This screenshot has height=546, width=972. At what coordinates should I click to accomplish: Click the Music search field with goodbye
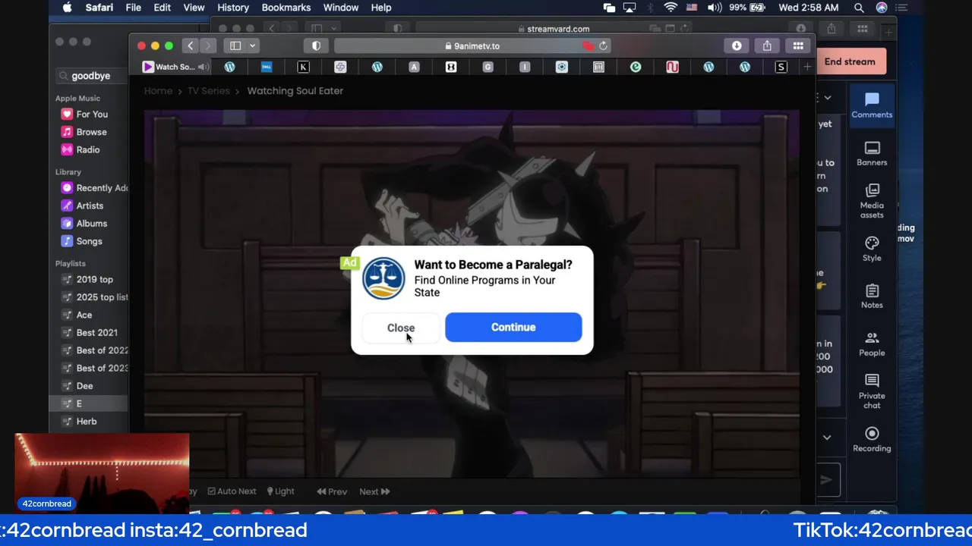click(93, 76)
